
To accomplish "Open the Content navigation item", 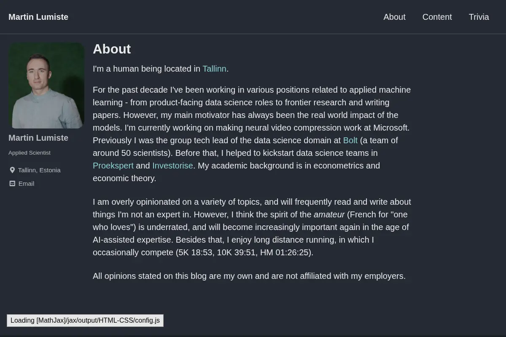I will 437,17.
